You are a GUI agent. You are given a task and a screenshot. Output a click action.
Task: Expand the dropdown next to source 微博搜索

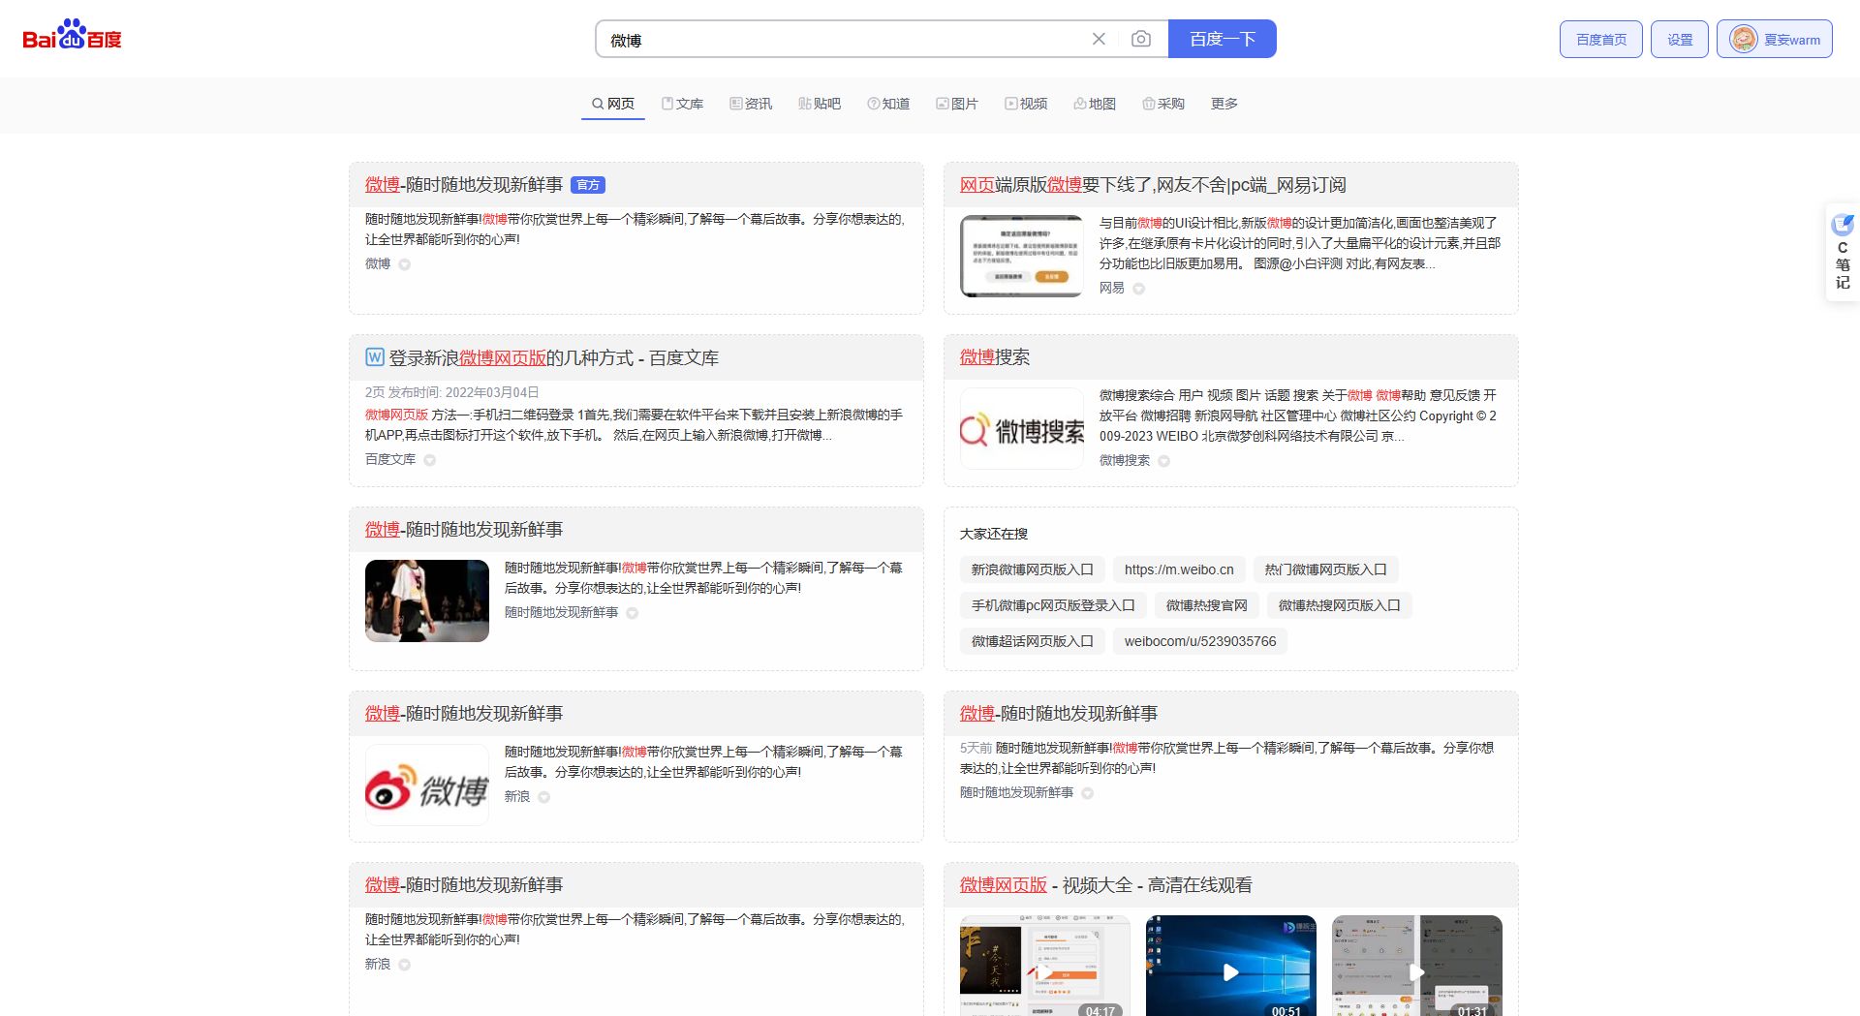pos(1164,461)
